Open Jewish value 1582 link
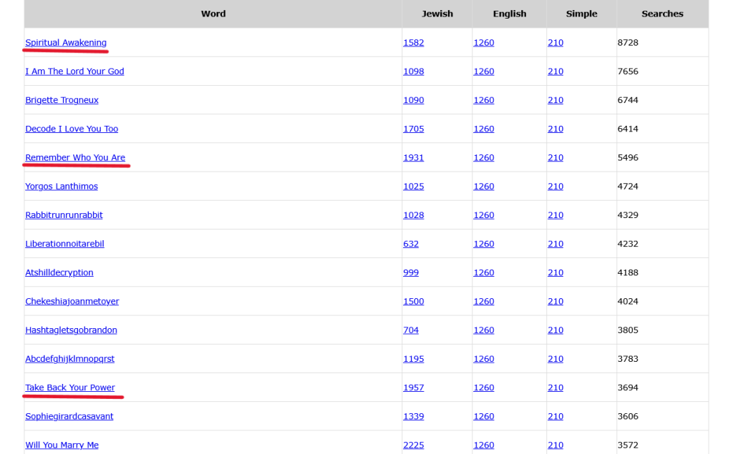Screen dimensions: 733x454 pyautogui.click(x=413, y=43)
